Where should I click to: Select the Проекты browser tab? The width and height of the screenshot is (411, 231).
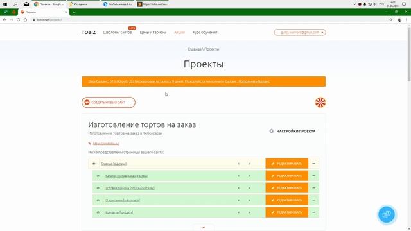click(x=44, y=12)
